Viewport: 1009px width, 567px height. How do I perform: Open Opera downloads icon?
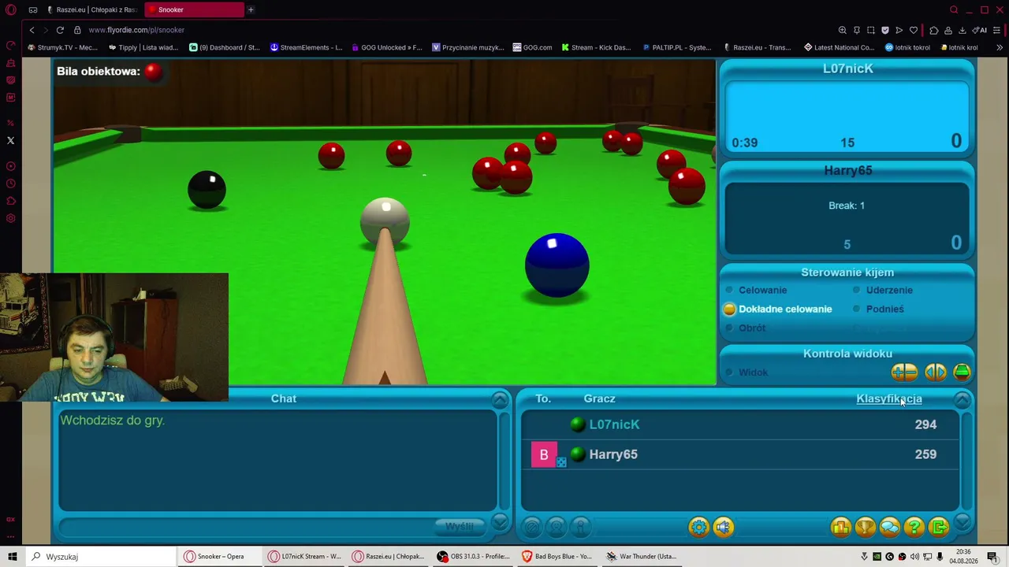tap(963, 30)
